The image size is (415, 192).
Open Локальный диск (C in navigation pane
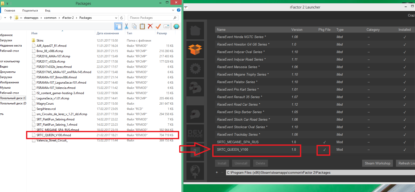[13, 98]
